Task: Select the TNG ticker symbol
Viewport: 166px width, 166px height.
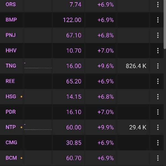Action: click(x=11, y=66)
